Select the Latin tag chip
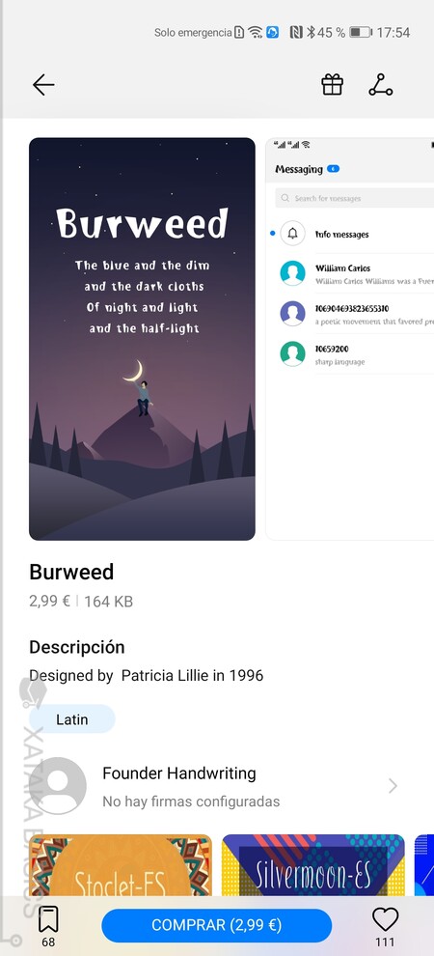Screen dimensions: 434x956 71,719
